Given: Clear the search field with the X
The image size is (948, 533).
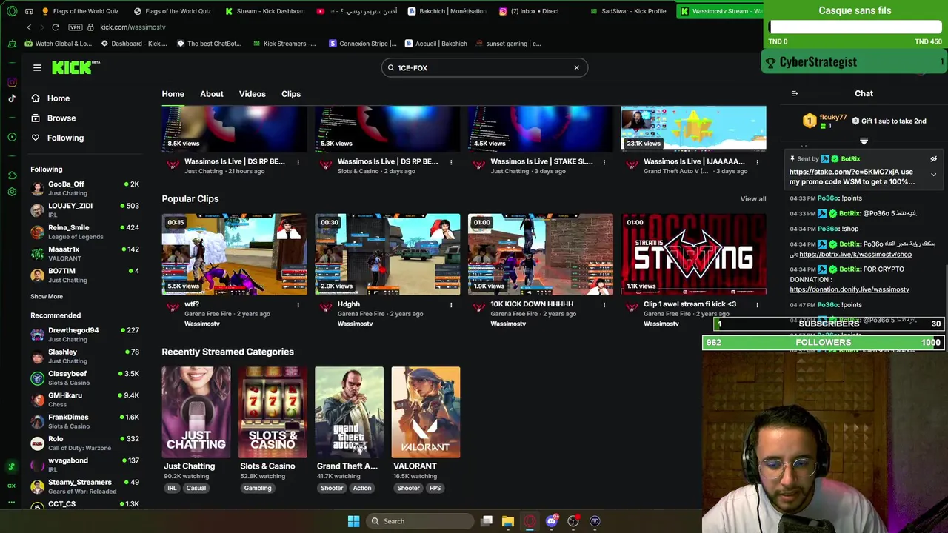Looking at the screenshot, I should tap(576, 67).
